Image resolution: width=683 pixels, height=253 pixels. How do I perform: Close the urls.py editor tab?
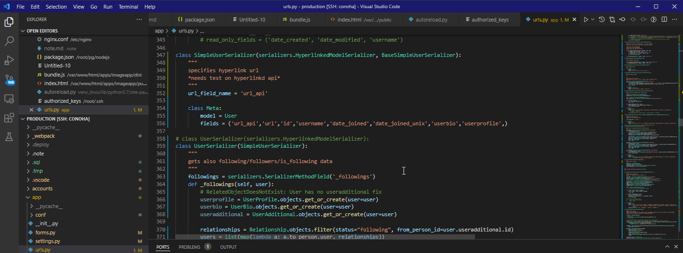tap(575, 20)
